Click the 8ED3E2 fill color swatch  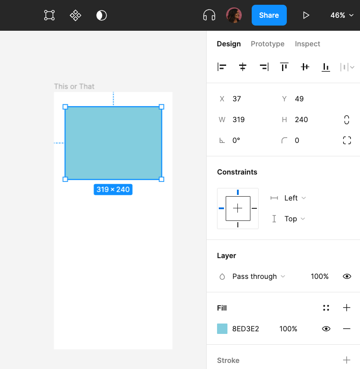[222, 329]
